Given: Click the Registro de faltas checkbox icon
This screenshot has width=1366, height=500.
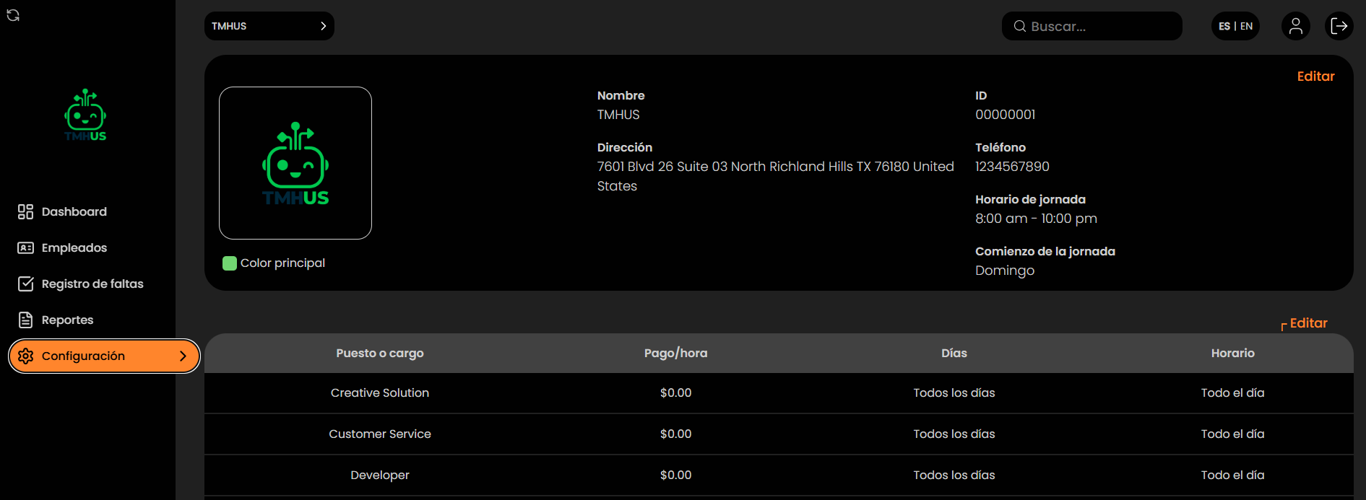Looking at the screenshot, I should coord(25,284).
